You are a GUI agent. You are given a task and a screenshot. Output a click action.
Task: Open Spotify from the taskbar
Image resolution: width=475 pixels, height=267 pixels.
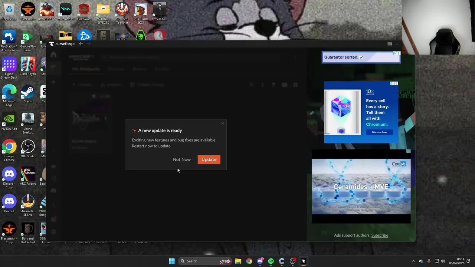(x=271, y=261)
